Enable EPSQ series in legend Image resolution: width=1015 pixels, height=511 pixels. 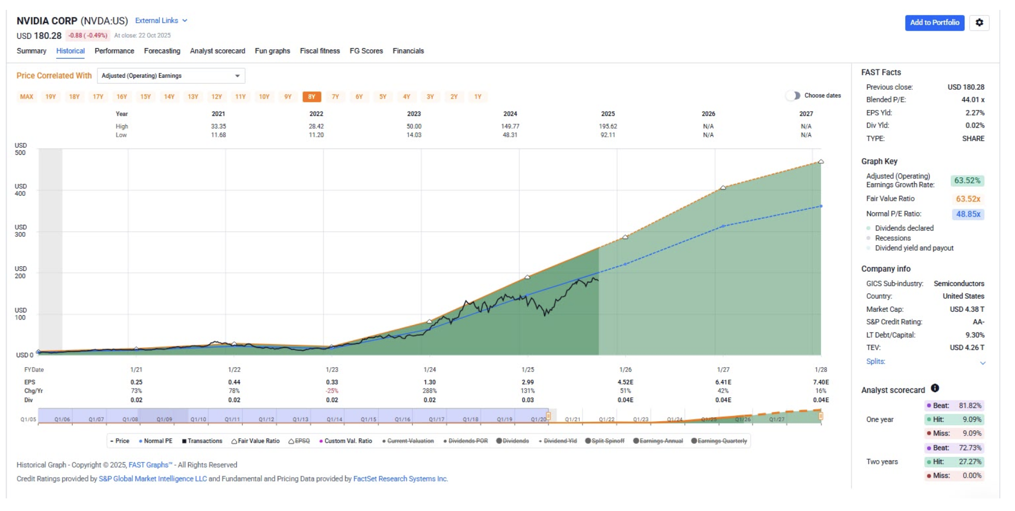299,441
